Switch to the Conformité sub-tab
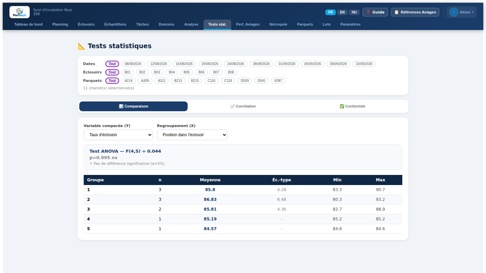The width and height of the screenshot is (486, 273). coord(352,106)
